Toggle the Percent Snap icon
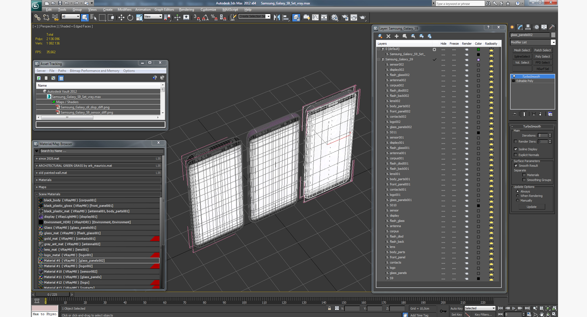The image size is (587, 317). (x=214, y=17)
